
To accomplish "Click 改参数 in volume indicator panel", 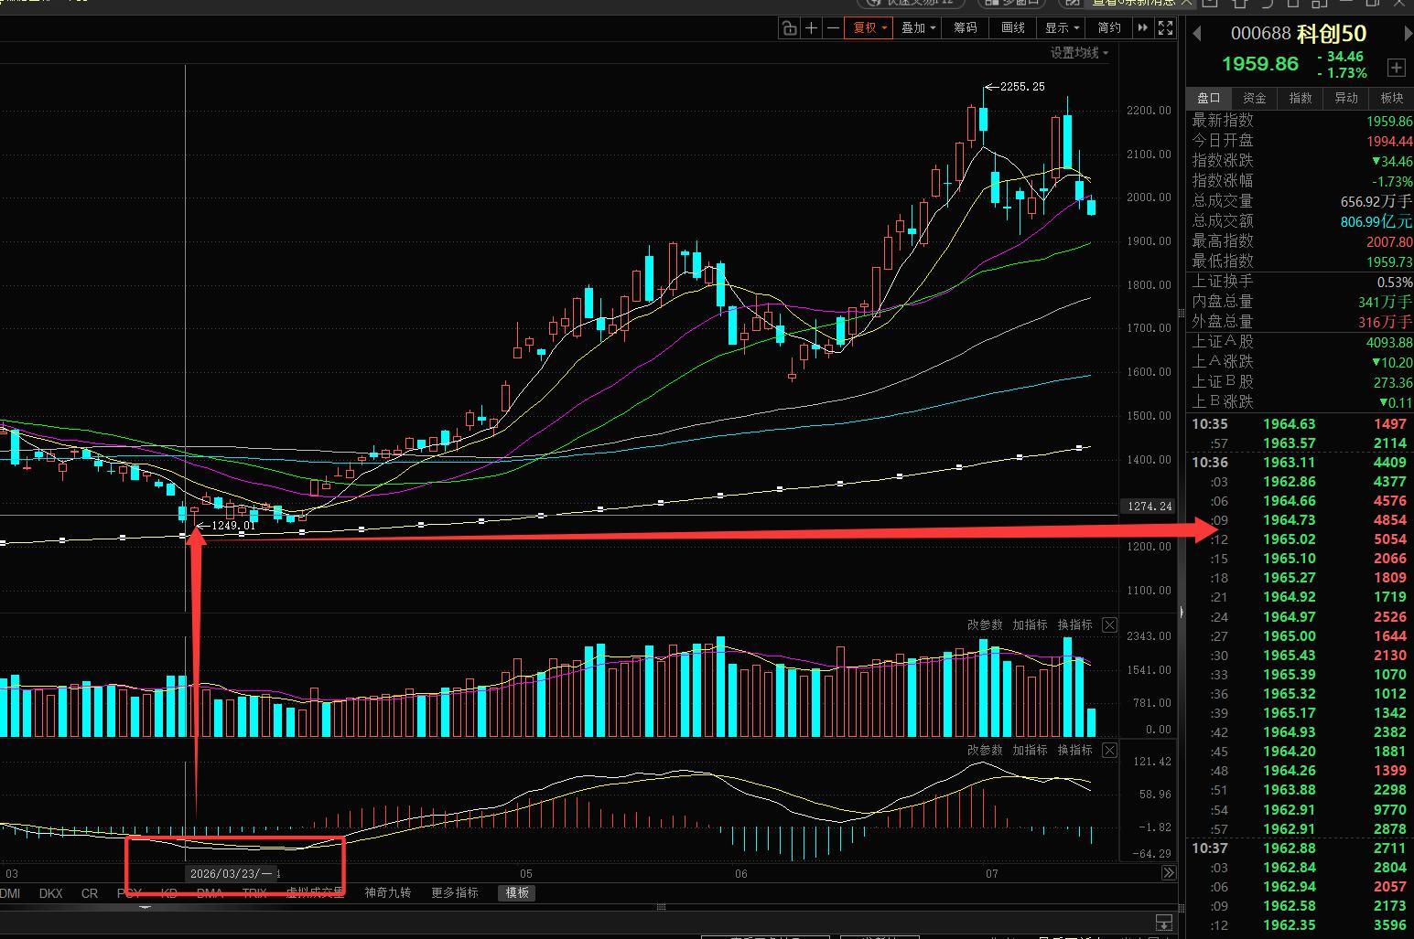I will [x=985, y=625].
